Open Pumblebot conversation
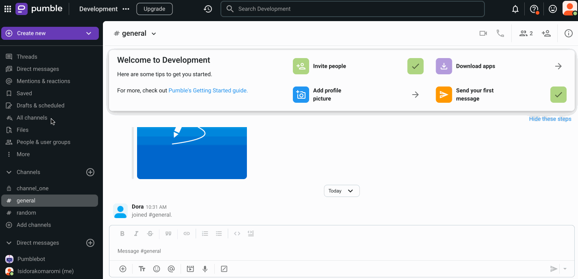 tap(31, 259)
